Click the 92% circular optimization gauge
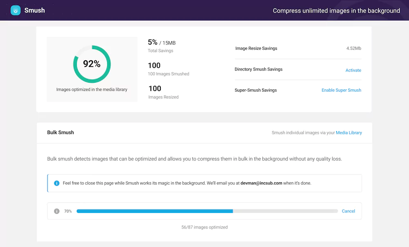Screen dimensions: 409x247 [92, 64]
